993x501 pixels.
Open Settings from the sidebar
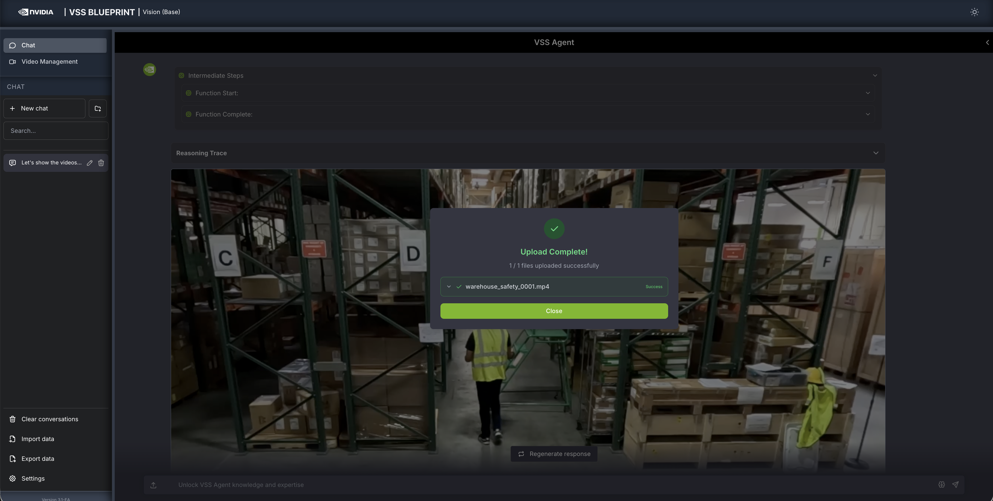(32, 478)
